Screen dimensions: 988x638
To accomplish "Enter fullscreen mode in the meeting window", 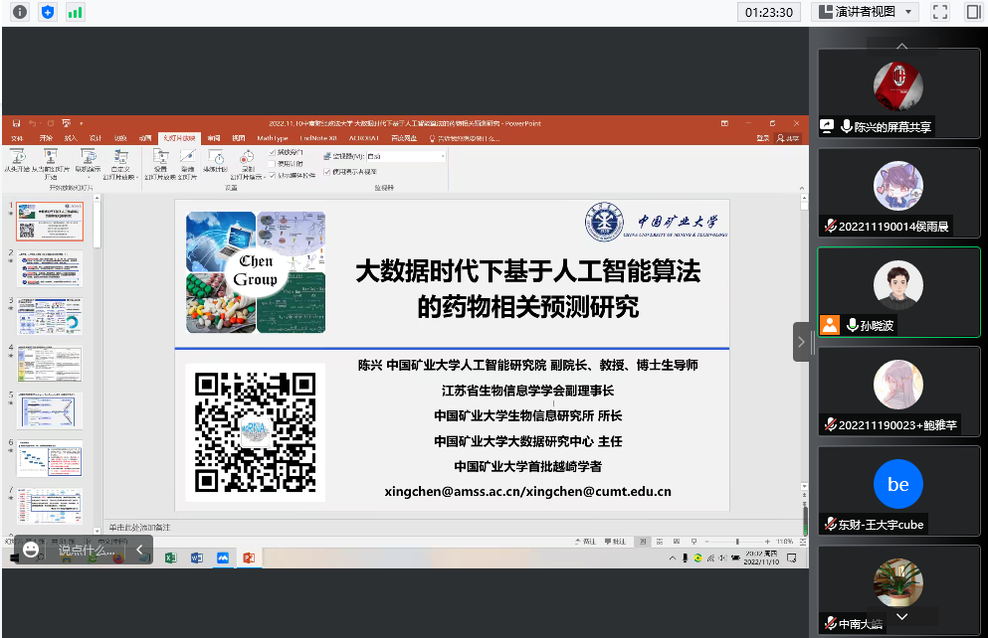I will point(939,12).
